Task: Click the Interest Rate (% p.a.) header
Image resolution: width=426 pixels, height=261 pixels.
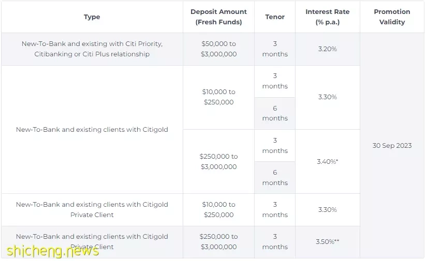Action: [327, 17]
